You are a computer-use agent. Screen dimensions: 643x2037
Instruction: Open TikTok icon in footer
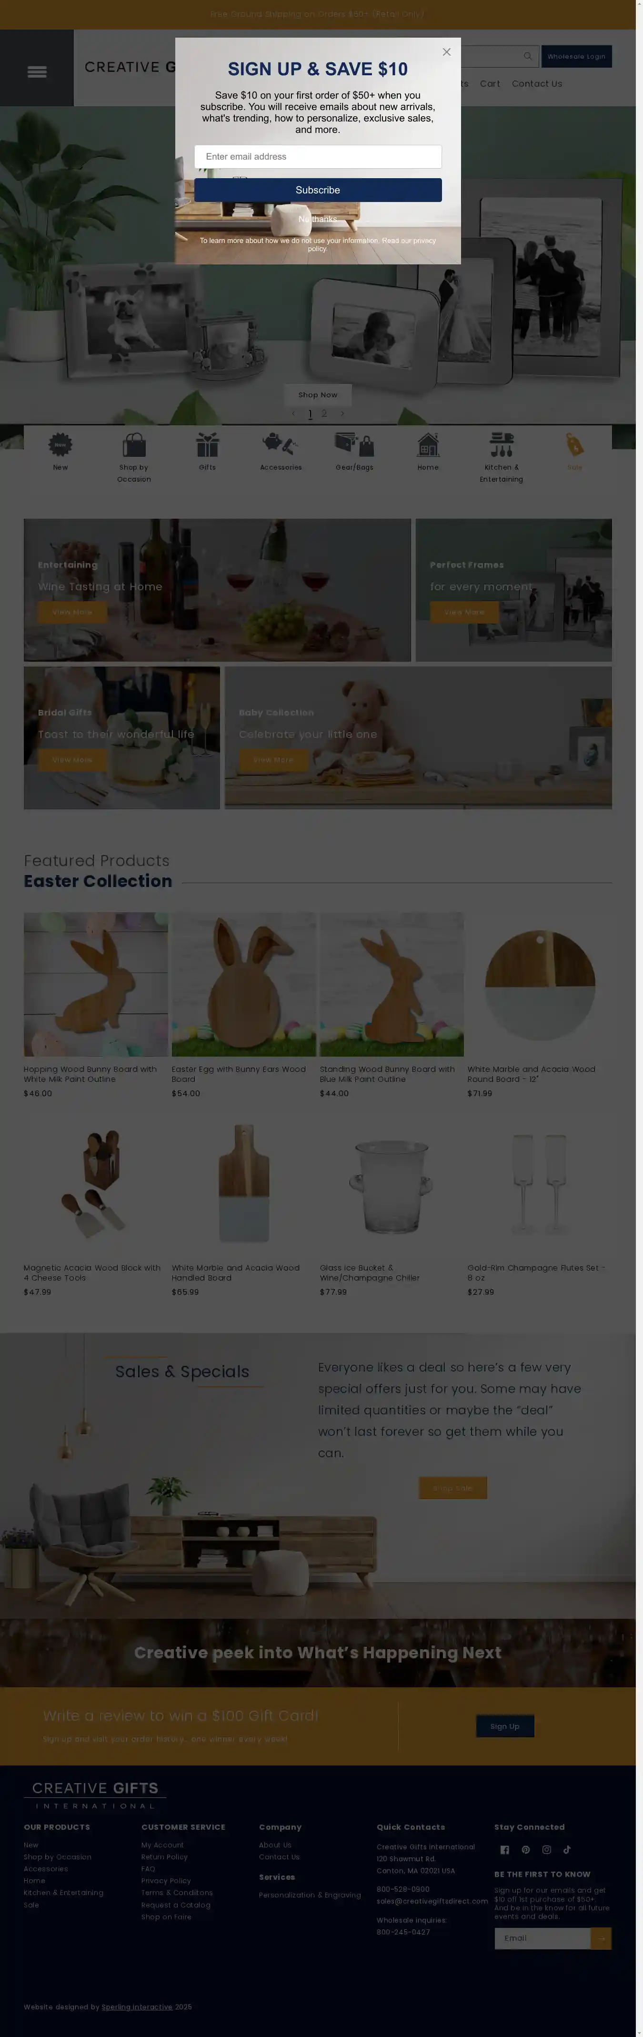point(567,1850)
